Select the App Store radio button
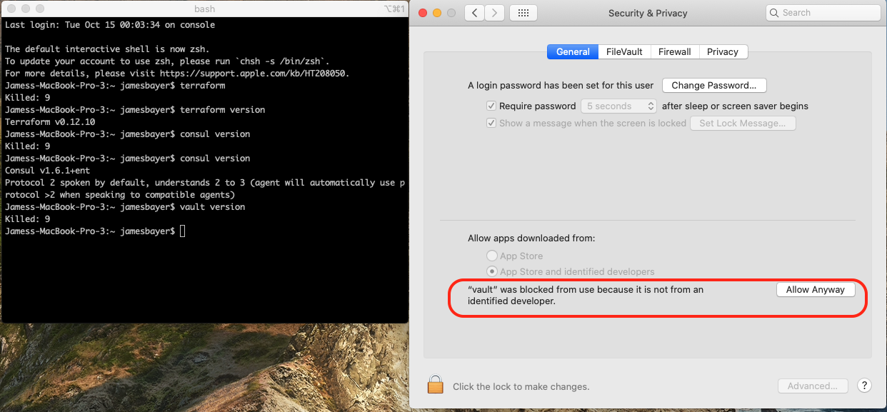This screenshot has height=412, width=887. 491,256
